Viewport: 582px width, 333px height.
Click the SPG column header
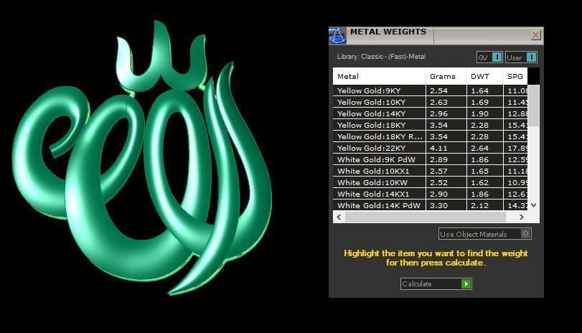(515, 77)
